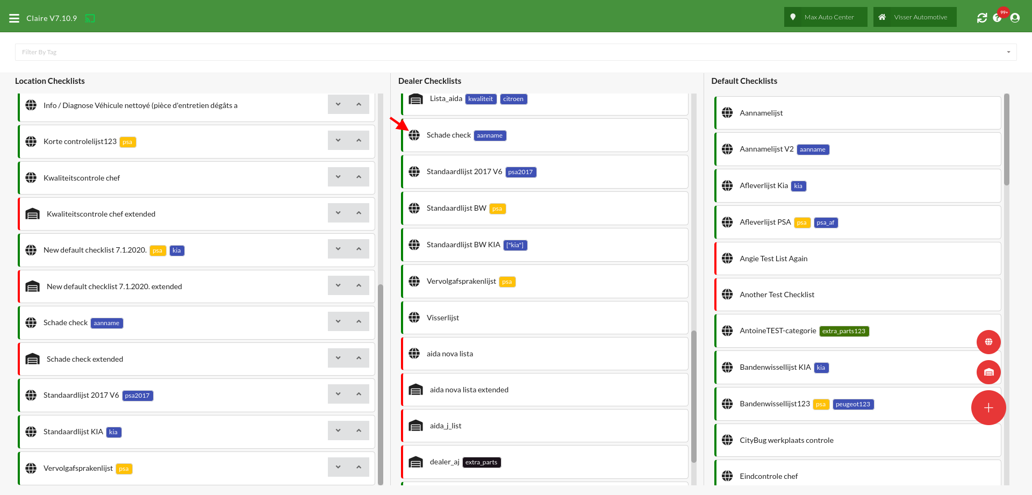Image resolution: width=1032 pixels, height=495 pixels.
Task: Move Standaardlijst KIA down with chevron
Action: 338,431
